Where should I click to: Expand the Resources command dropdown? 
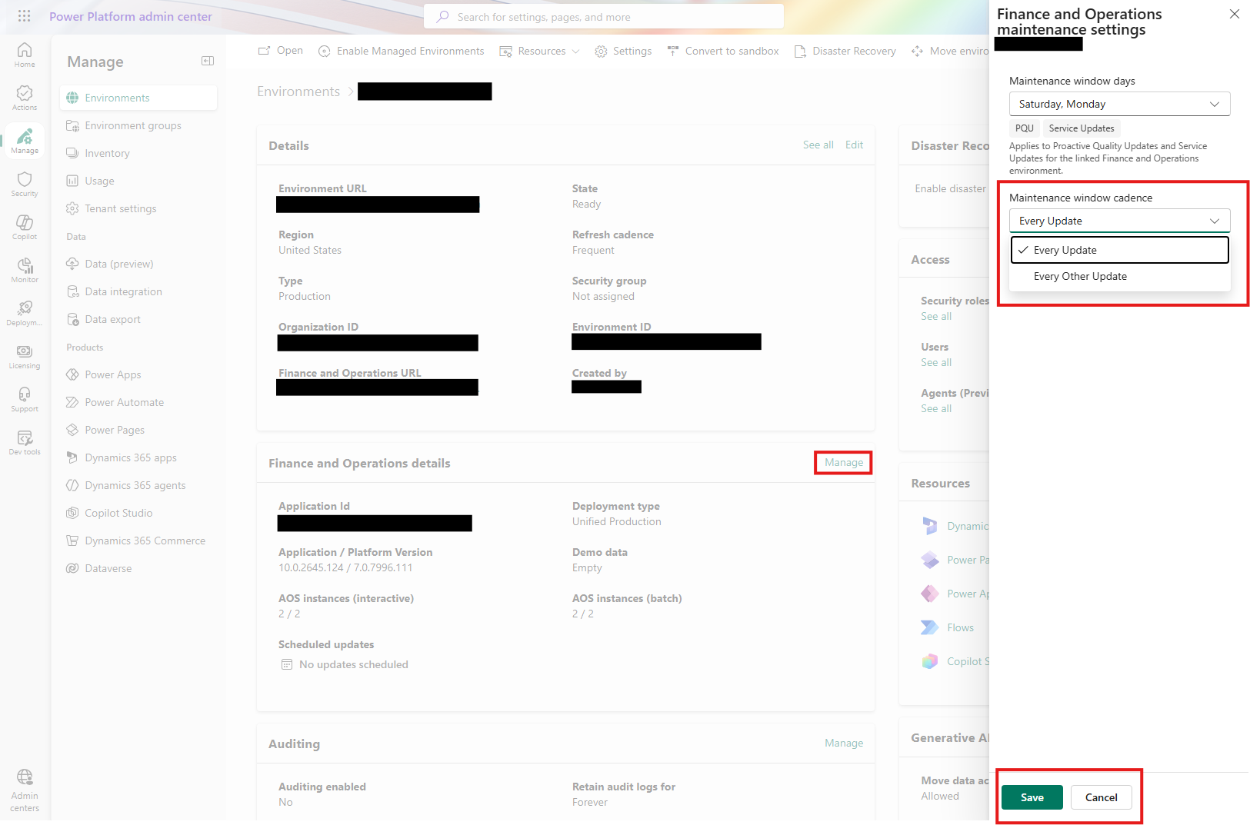click(x=539, y=51)
